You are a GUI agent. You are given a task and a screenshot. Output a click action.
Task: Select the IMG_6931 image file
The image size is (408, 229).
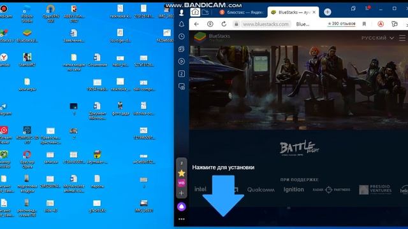point(143,206)
